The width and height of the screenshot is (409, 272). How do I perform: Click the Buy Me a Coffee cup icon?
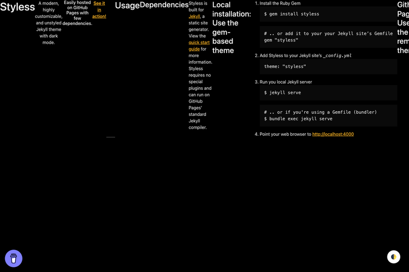tap(14, 258)
